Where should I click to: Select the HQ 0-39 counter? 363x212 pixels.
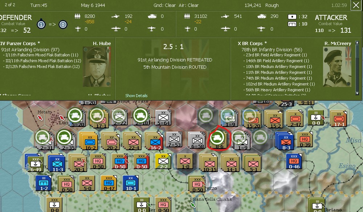pos(305,140)
